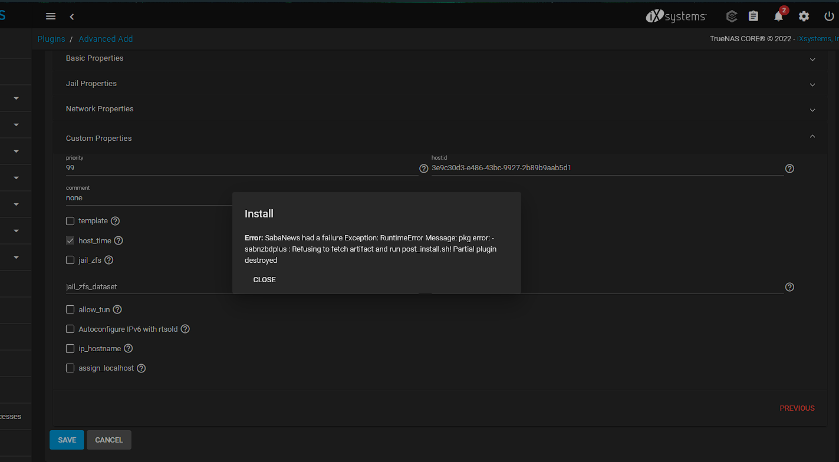Click the power icon
The image size is (839, 462).
tap(829, 16)
